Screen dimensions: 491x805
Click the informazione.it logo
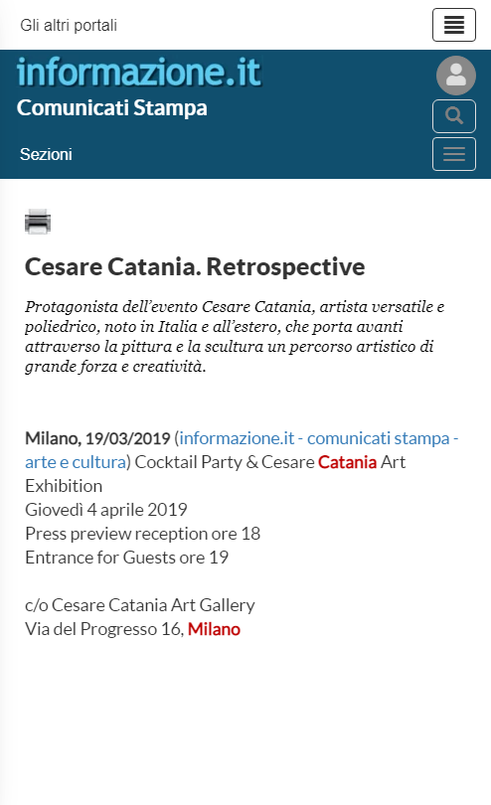139,72
